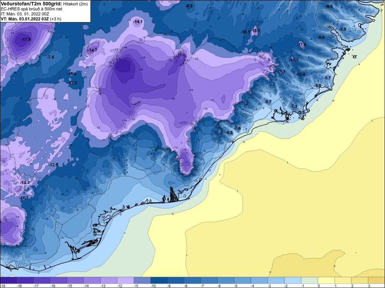Viewport: 385px width, 288px height.
Task: Click the -10.4 temperature value on the map
Action: point(301,74)
